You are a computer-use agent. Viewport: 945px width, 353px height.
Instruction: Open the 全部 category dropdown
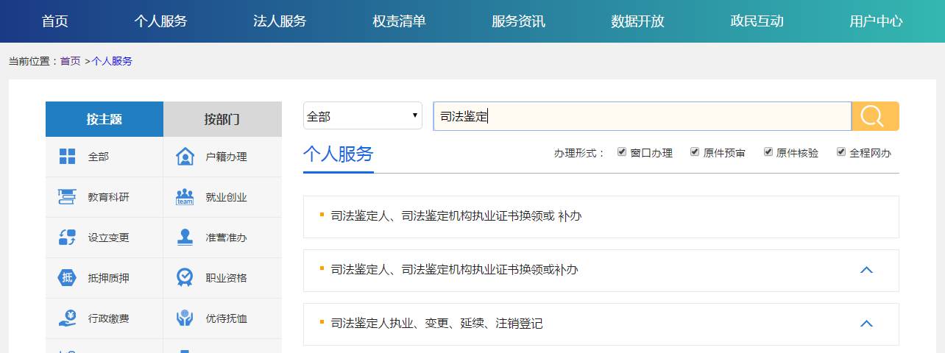[x=363, y=115]
